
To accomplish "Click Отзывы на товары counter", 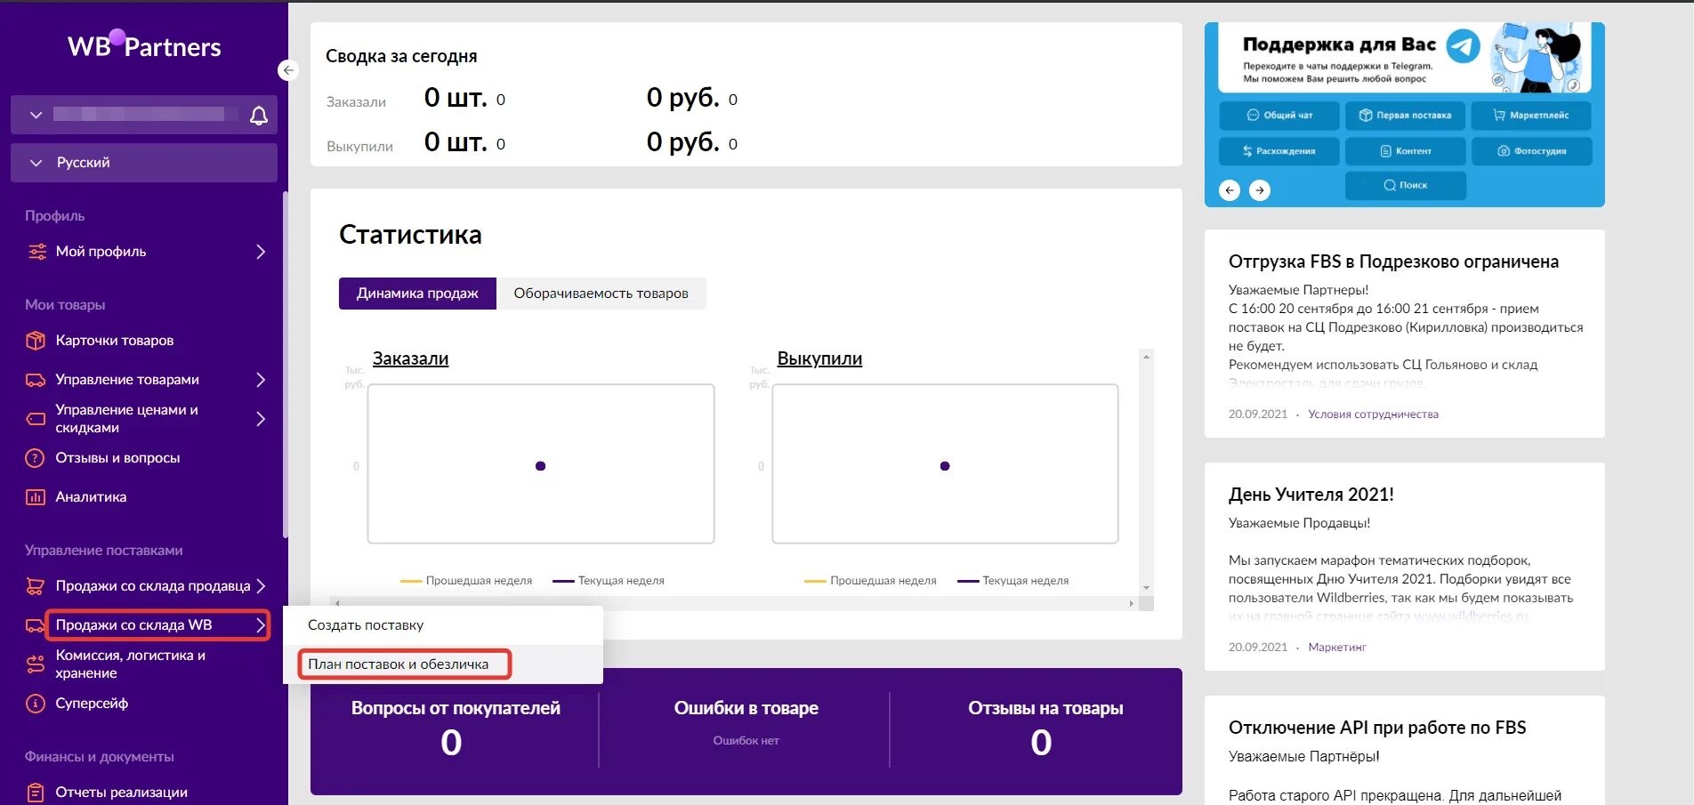I will click(1045, 729).
